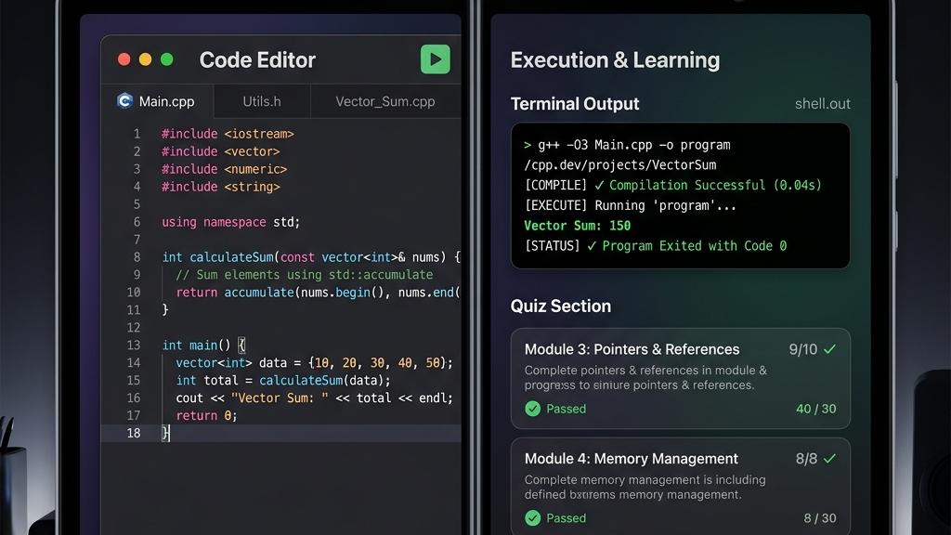Click the 'Quiz Section' heading
This screenshot has height=535, width=951.
pos(561,306)
